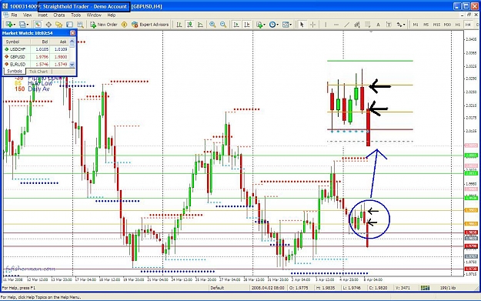Click the Symbol column header
The image size is (481, 301).
17,42
